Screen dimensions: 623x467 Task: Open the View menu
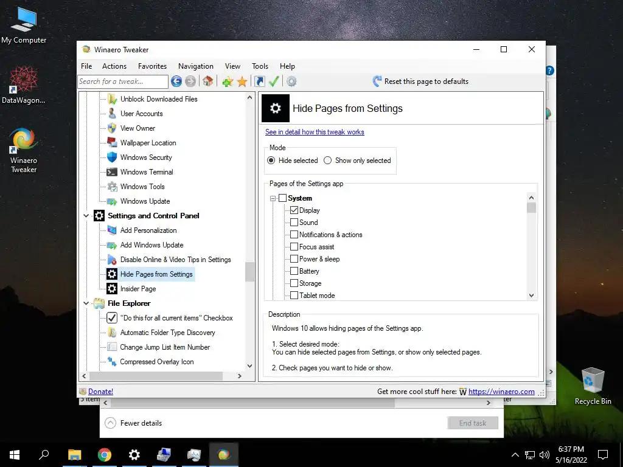click(232, 66)
